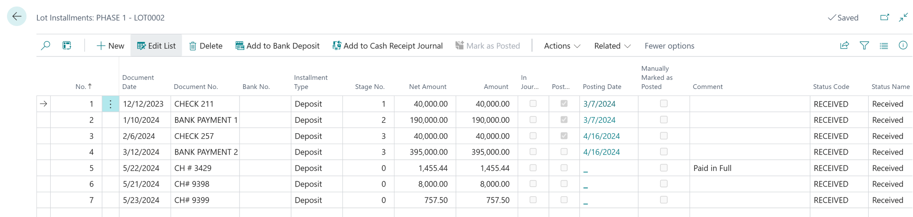Click Add to Bank Deposit

pos(277,46)
